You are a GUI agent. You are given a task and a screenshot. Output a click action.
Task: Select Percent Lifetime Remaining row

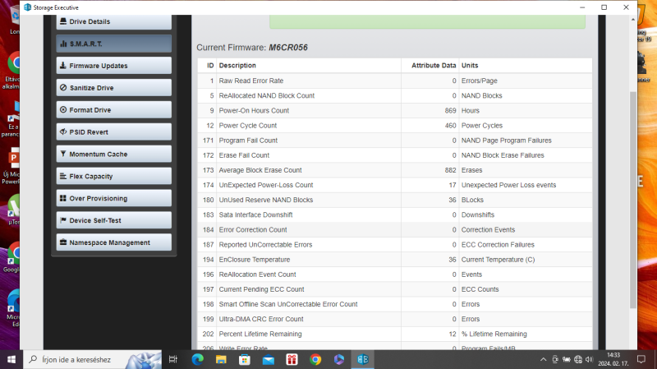tap(395, 334)
